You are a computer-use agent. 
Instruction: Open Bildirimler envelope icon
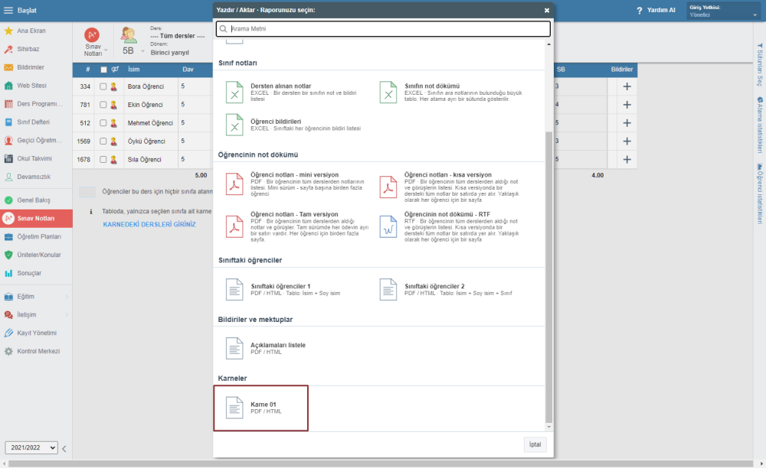click(x=8, y=67)
